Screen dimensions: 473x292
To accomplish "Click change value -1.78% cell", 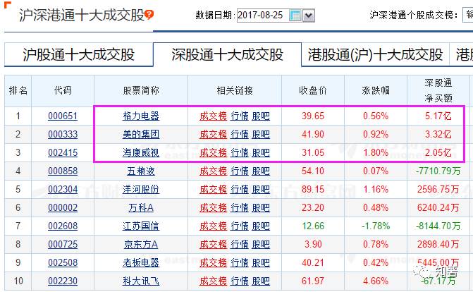I will click(x=376, y=226).
